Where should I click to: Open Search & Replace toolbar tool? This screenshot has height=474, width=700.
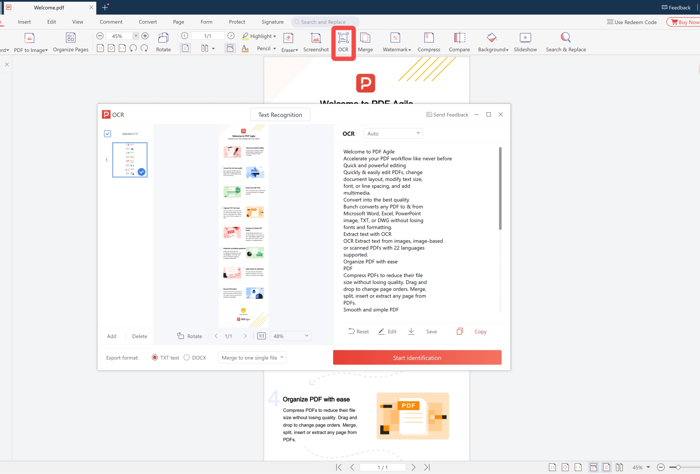coord(566,43)
